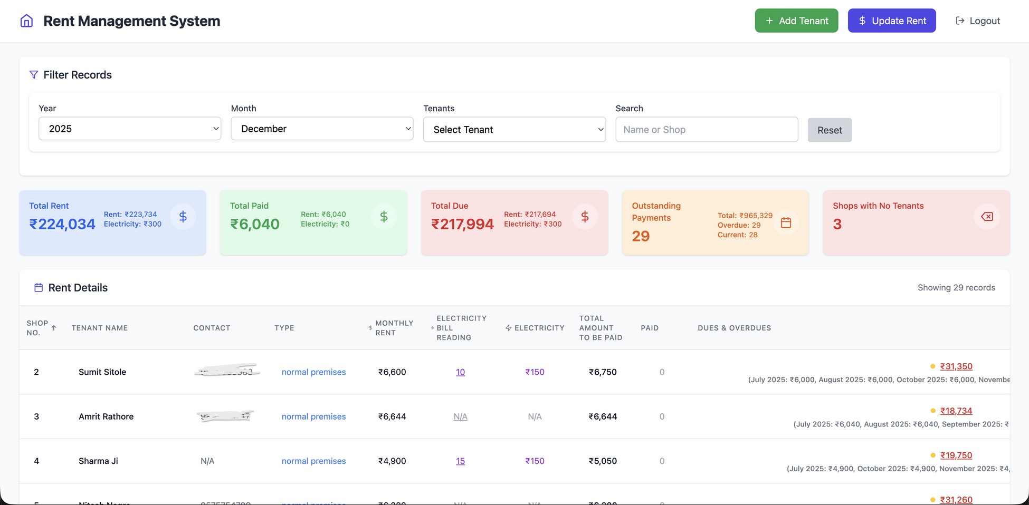The image size is (1029, 505).
Task: Click the funnel icon next to Filter Records
Action: coord(34,75)
